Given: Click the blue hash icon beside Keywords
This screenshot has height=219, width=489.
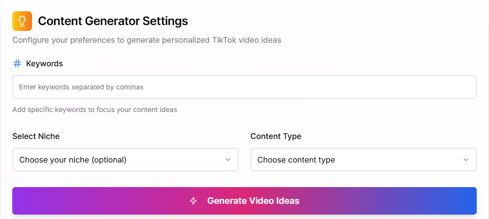Looking at the screenshot, I should [17, 63].
